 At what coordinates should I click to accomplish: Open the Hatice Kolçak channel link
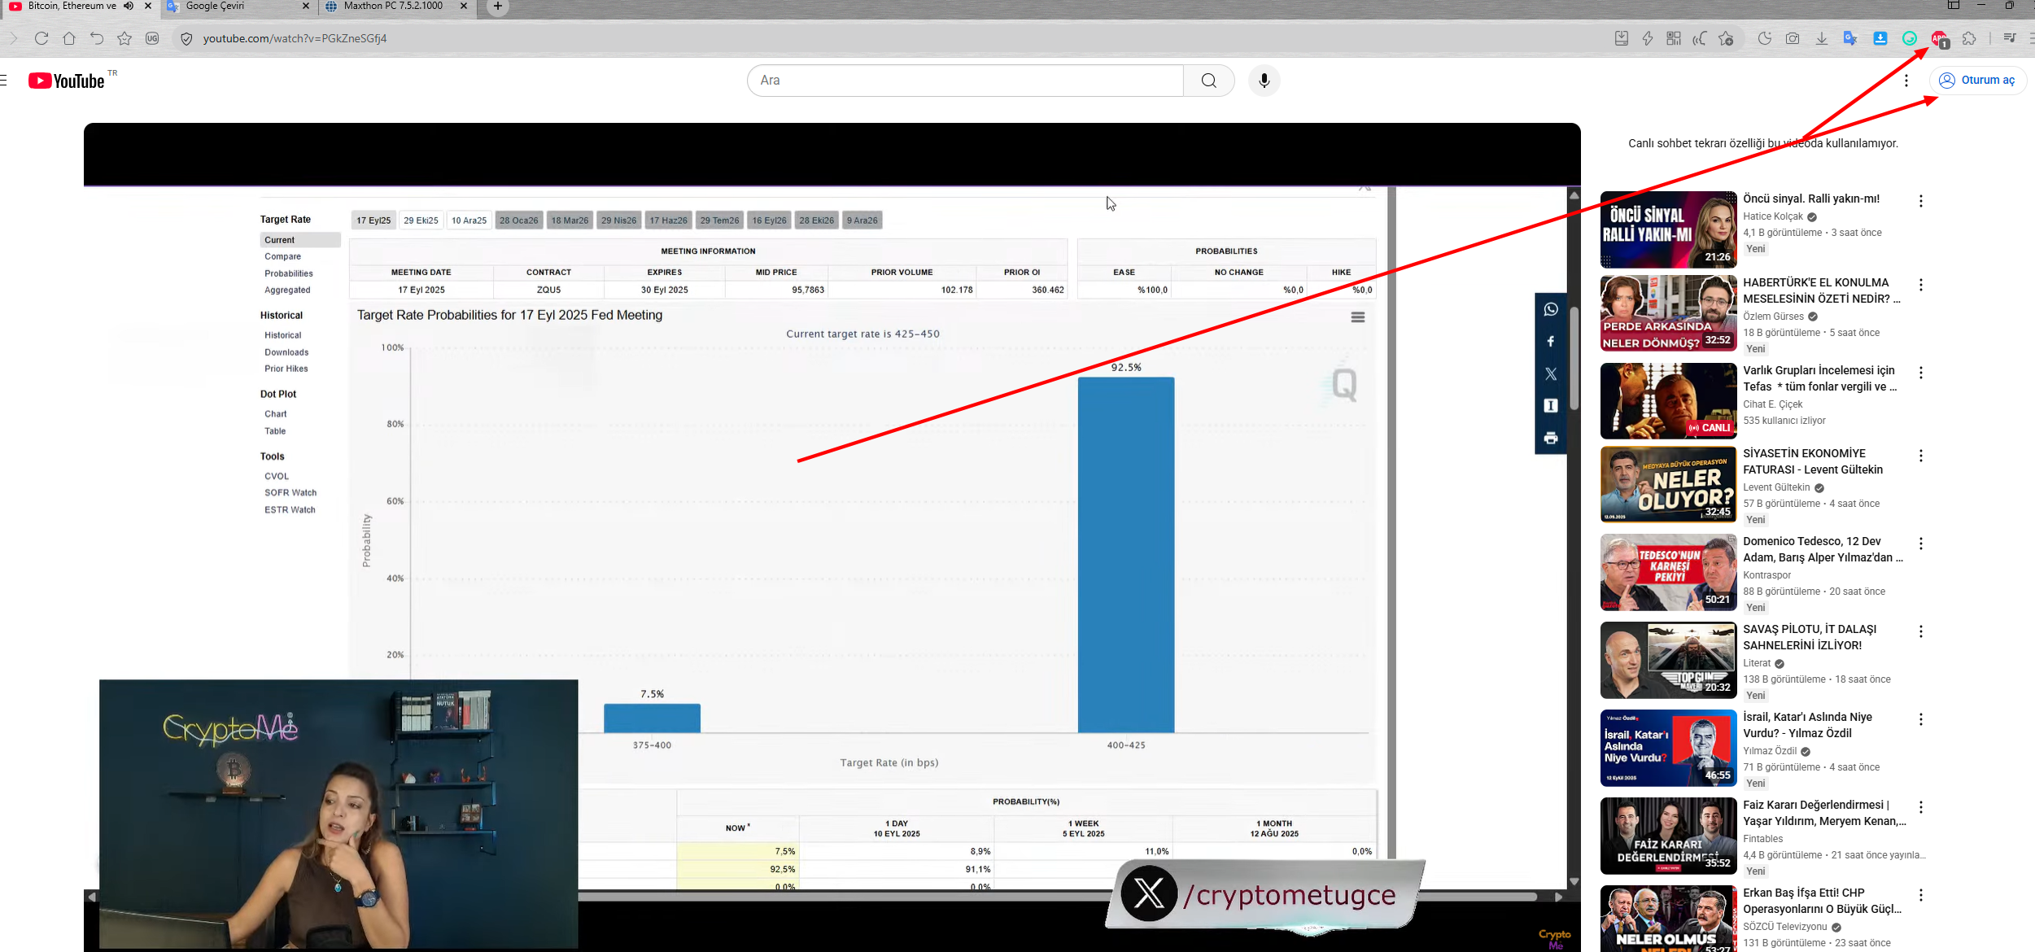point(1773,216)
